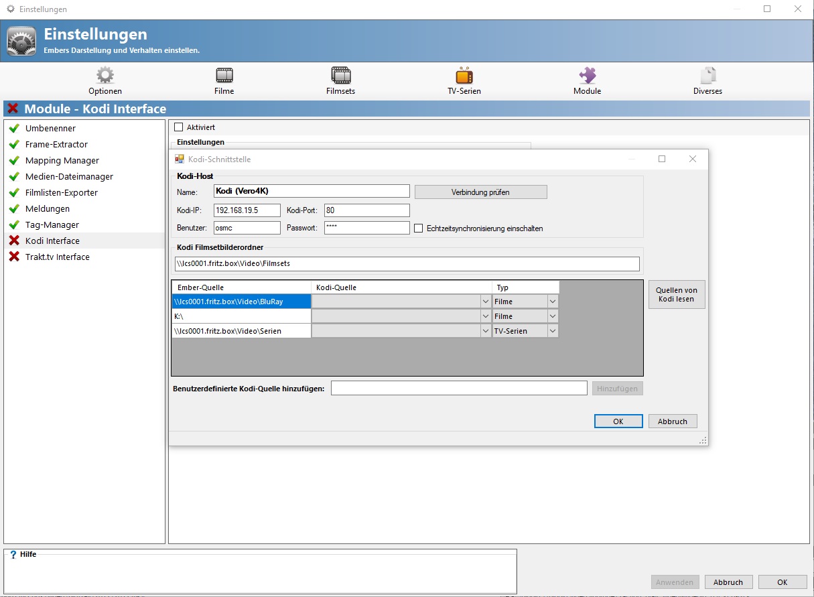The height and width of the screenshot is (597, 814).
Task: Open the Filme settings section
Action: [x=224, y=81]
